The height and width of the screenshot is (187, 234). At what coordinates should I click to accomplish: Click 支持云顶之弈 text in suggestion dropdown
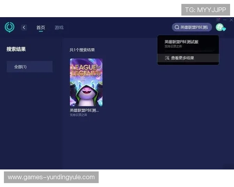tap(173, 46)
